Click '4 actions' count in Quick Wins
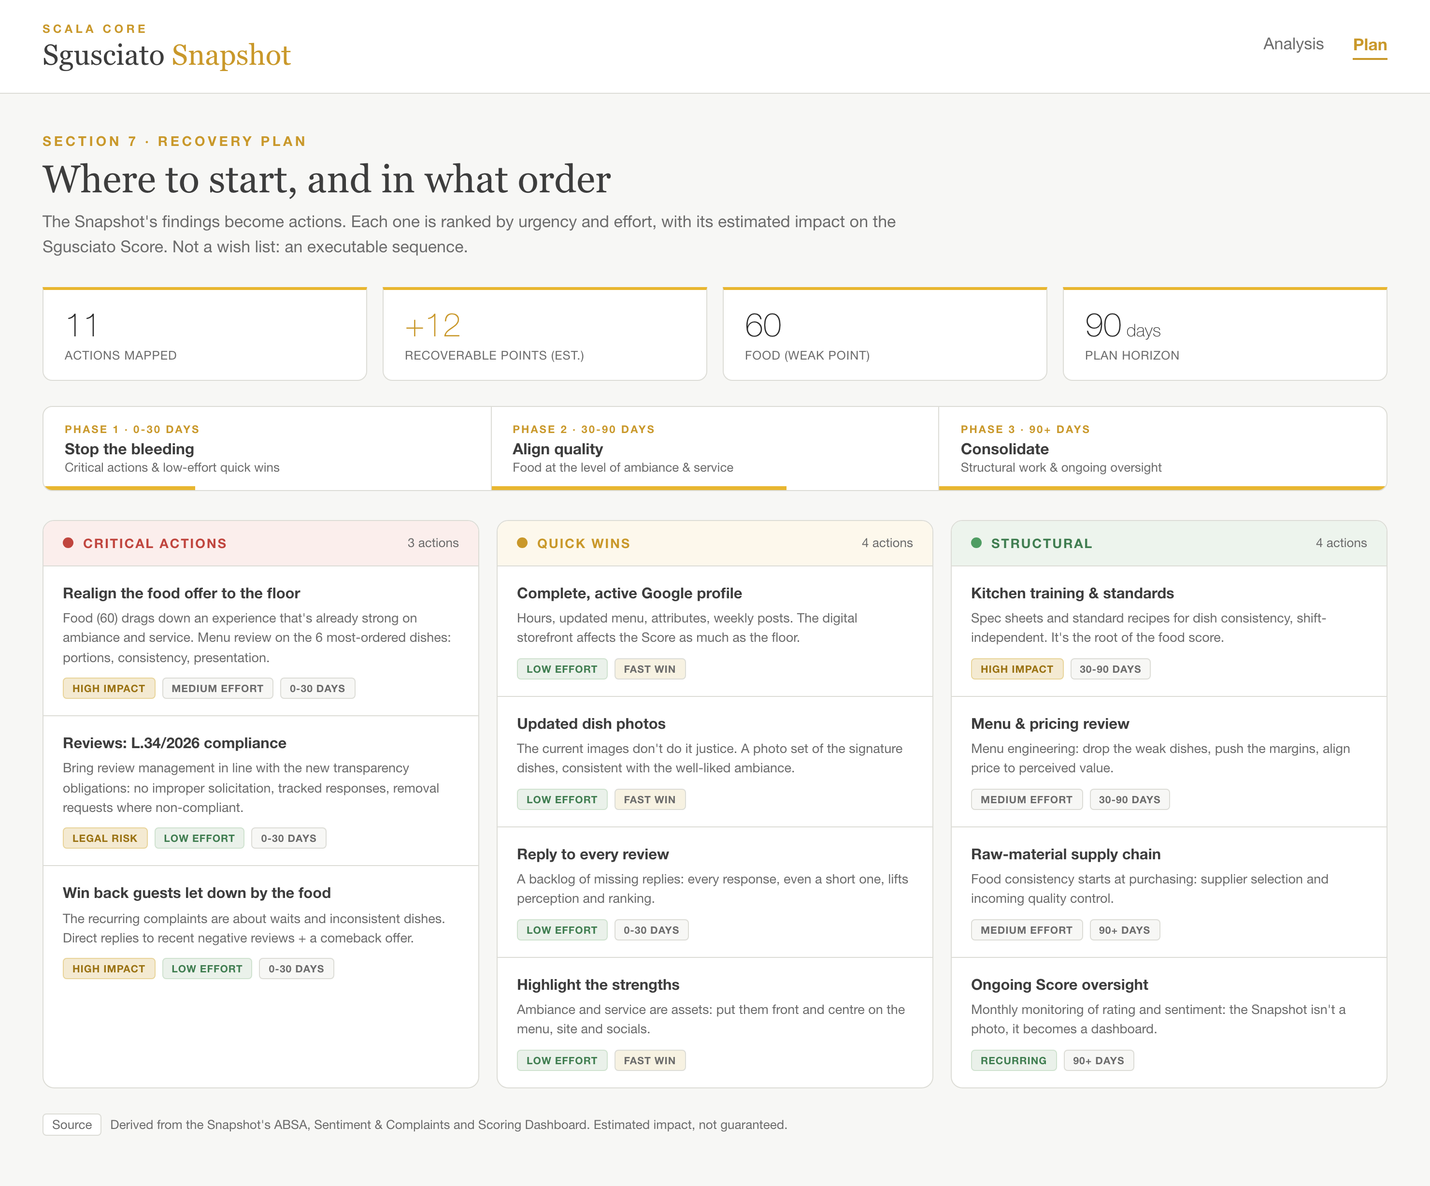1430x1186 pixels. click(887, 543)
